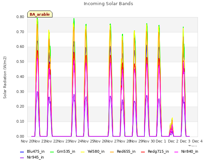Screen dimensions: 218x164
Task: Select the Blu475_in legend entry
Action: pyautogui.click(x=32, y=152)
